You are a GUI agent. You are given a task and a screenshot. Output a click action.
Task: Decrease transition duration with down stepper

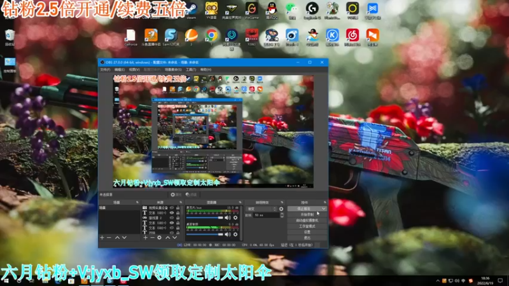pyautogui.click(x=282, y=216)
